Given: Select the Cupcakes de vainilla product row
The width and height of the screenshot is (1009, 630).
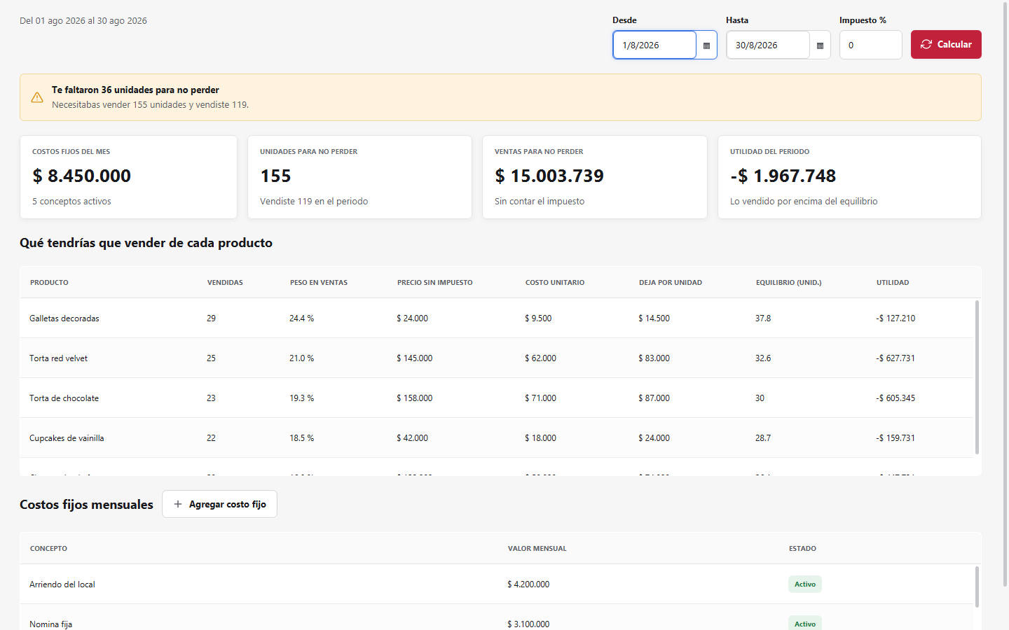Looking at the screenshot, I should (x=496, y=437).
